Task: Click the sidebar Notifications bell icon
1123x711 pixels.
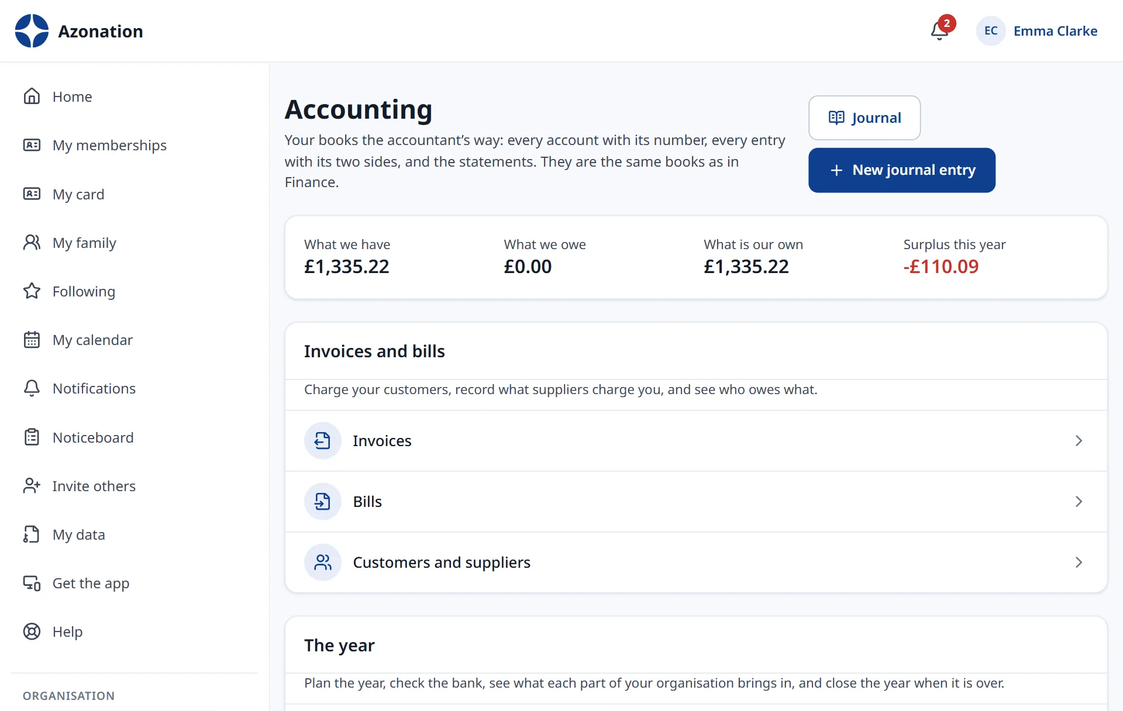Action: [32, 388]
